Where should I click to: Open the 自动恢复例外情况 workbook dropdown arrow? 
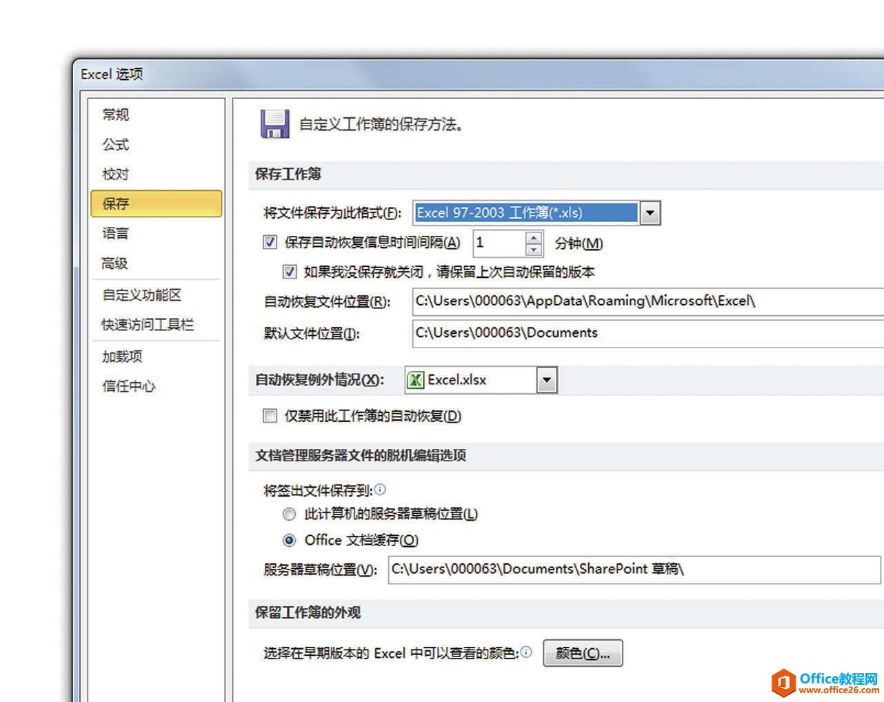[546, 379]
